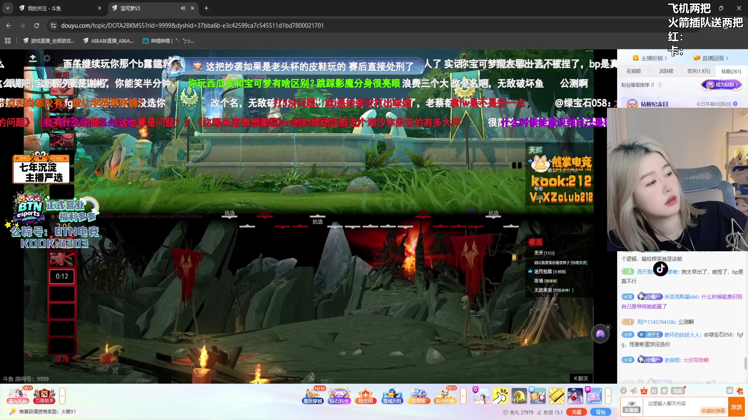Open the 滤 chat filter icon
Screen dimensions: 748x420
coord(729,390)
